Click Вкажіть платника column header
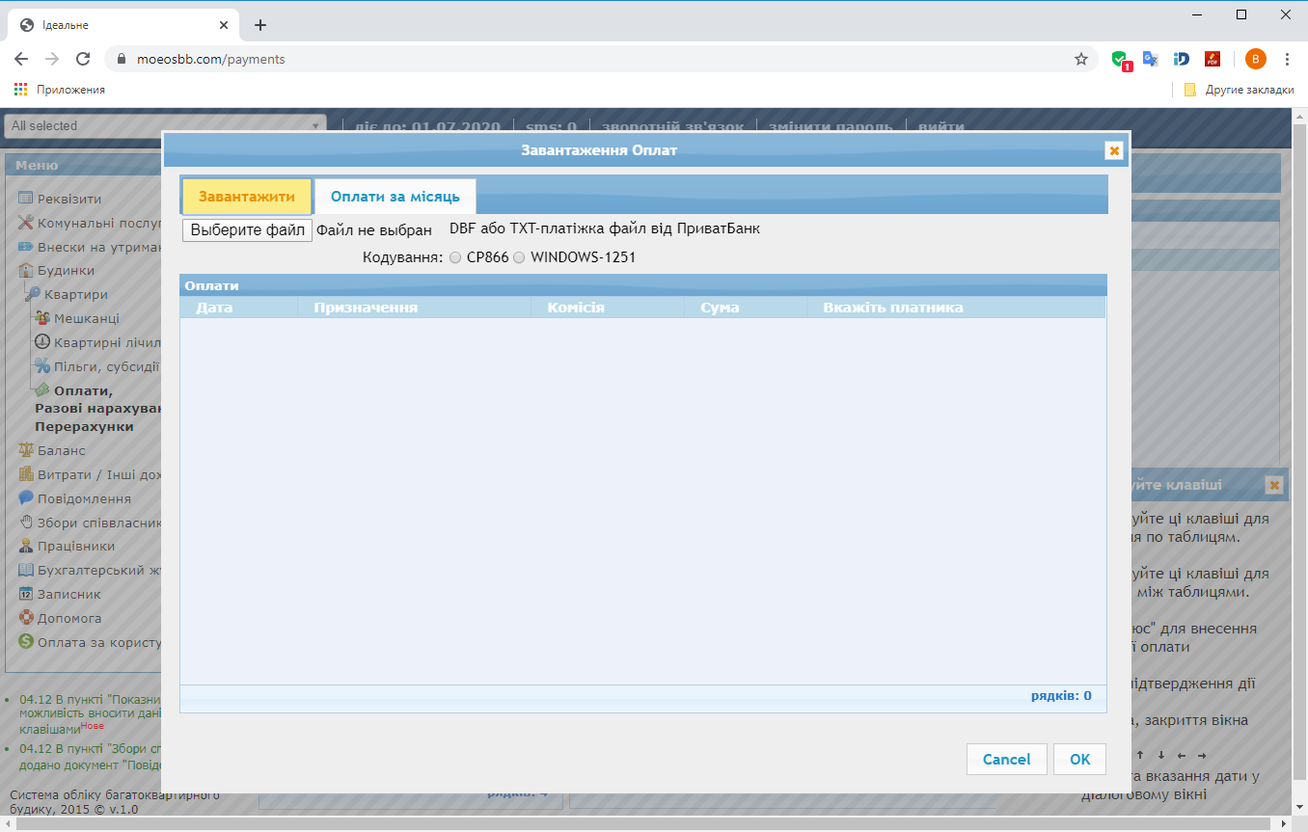The width and height of the screenshot is (1308, 832). point(956,308)
